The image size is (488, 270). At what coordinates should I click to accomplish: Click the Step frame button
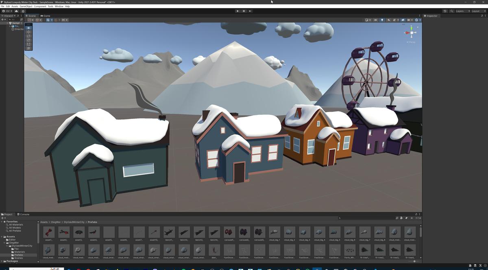coord(250,11)
